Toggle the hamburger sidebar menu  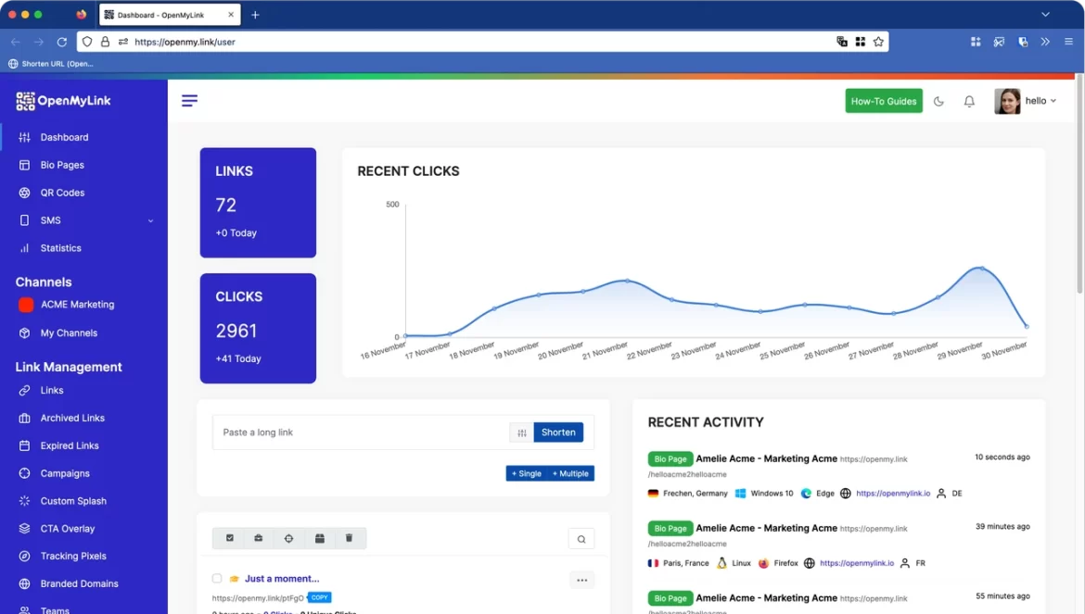click(x=189, y=101)
